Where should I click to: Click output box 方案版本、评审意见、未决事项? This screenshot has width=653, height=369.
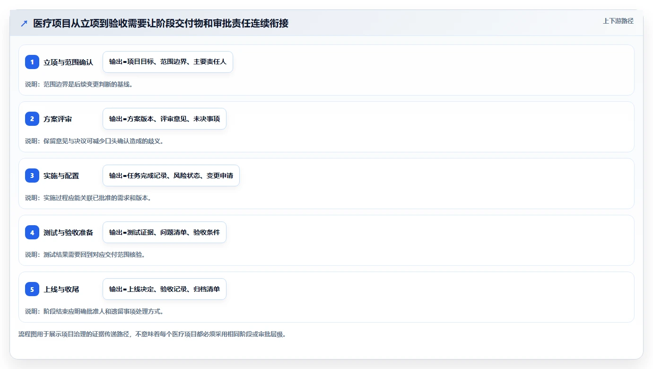tap(165, 119)
